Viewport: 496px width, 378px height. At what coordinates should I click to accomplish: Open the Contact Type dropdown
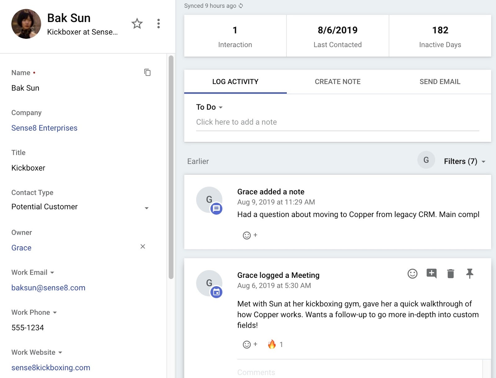80,207
